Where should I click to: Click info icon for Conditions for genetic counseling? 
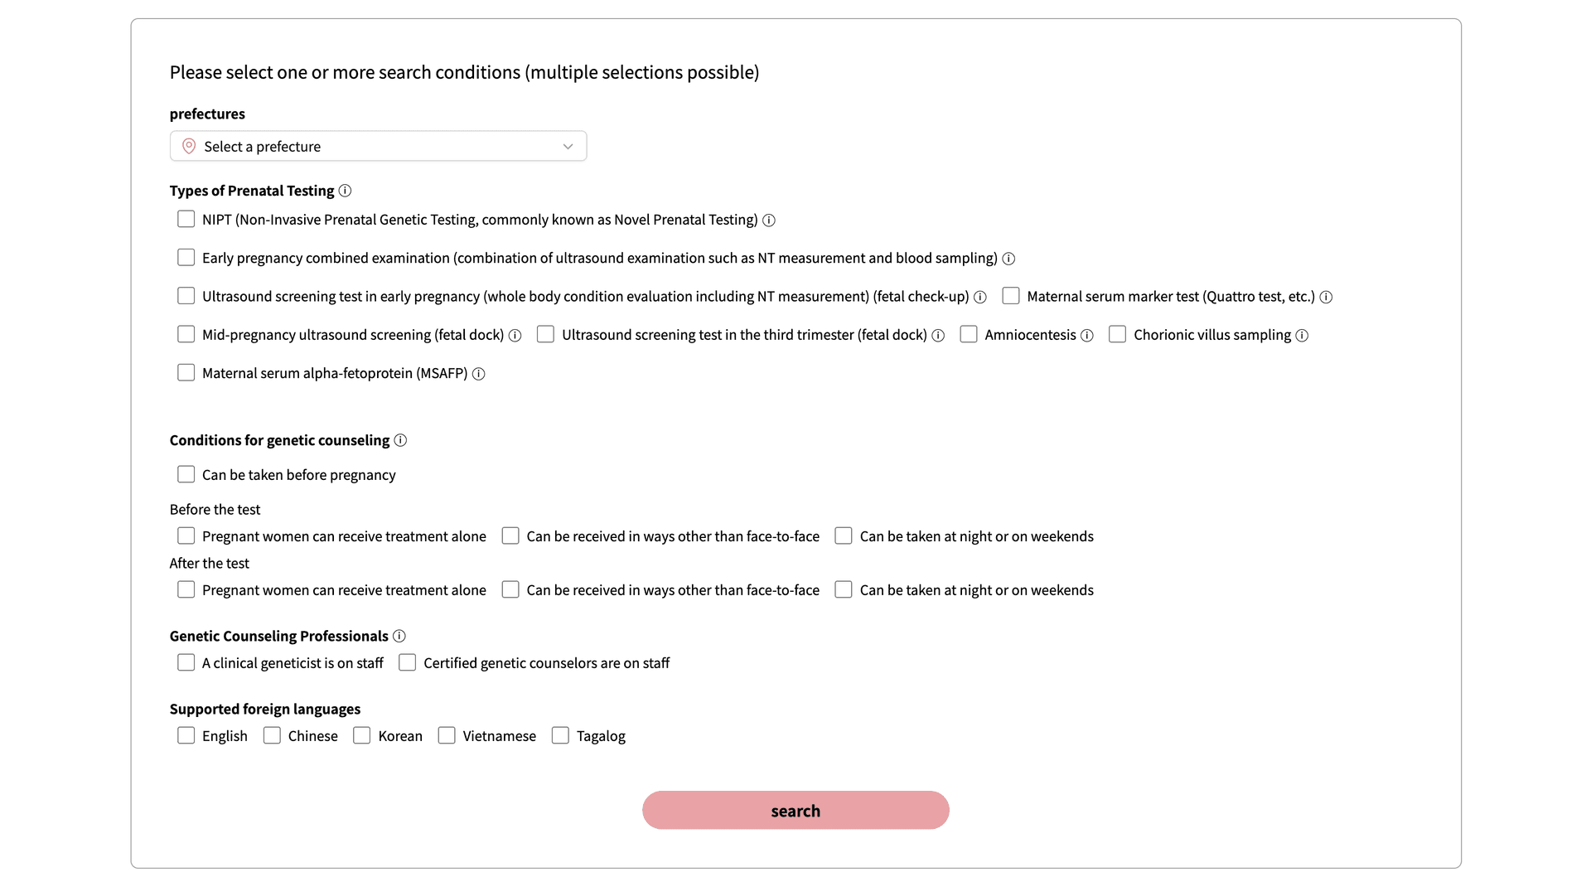(401, 440)
